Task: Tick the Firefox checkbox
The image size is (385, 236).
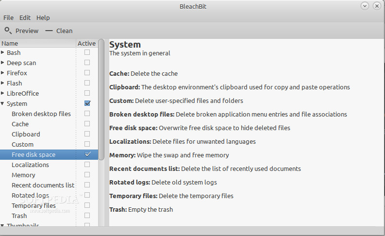Action: 87,73
